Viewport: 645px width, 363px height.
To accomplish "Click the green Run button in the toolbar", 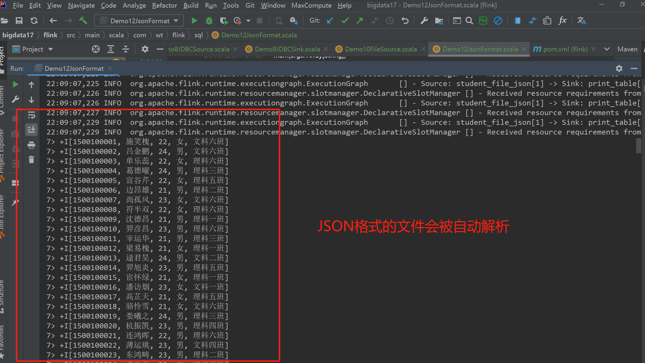I will tap(194, 21).
